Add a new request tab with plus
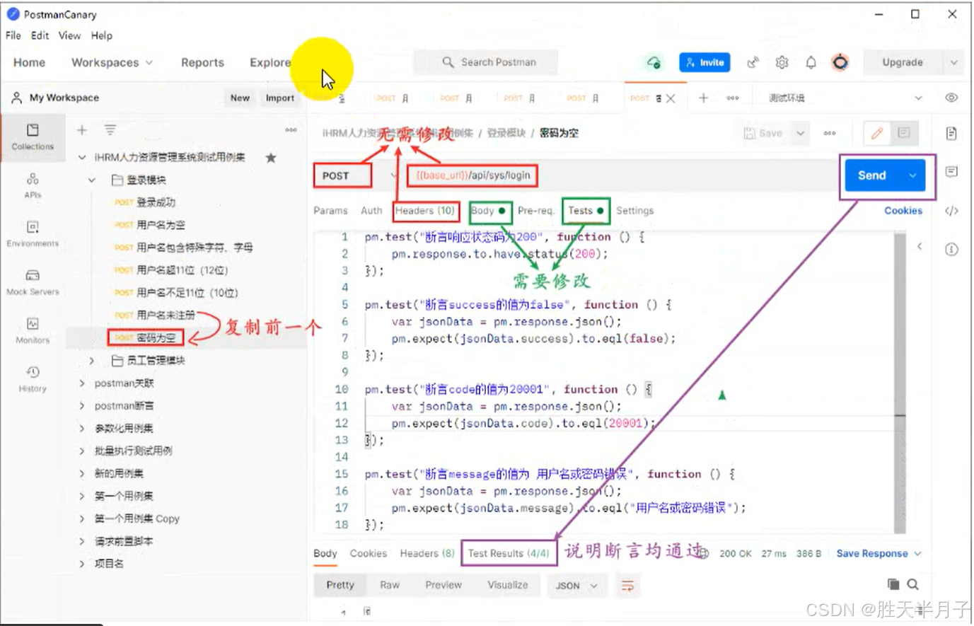The height and width of the screenshot is (626, 974). click(703, 98)
